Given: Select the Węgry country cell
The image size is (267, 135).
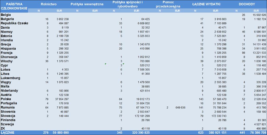Looking at the screenshot, I should pos(6,82).
